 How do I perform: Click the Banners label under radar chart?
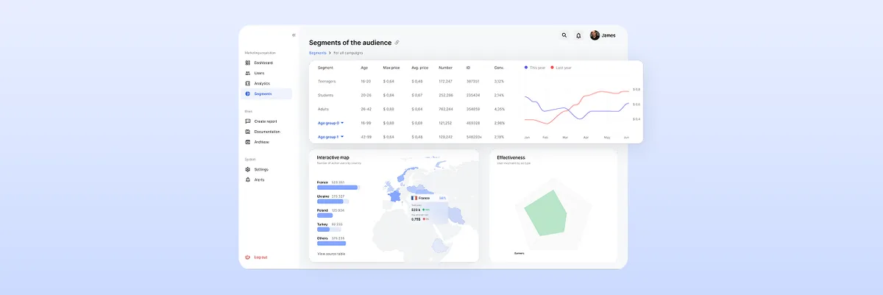519,253
